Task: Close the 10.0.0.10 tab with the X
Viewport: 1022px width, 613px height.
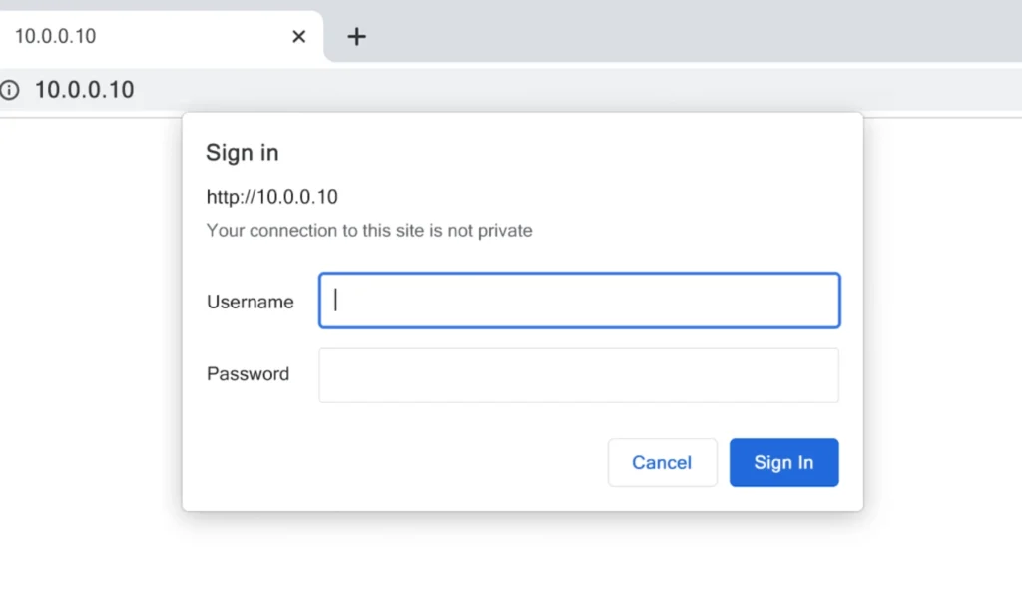Action: pyautogui.click(x=298, y=36)
